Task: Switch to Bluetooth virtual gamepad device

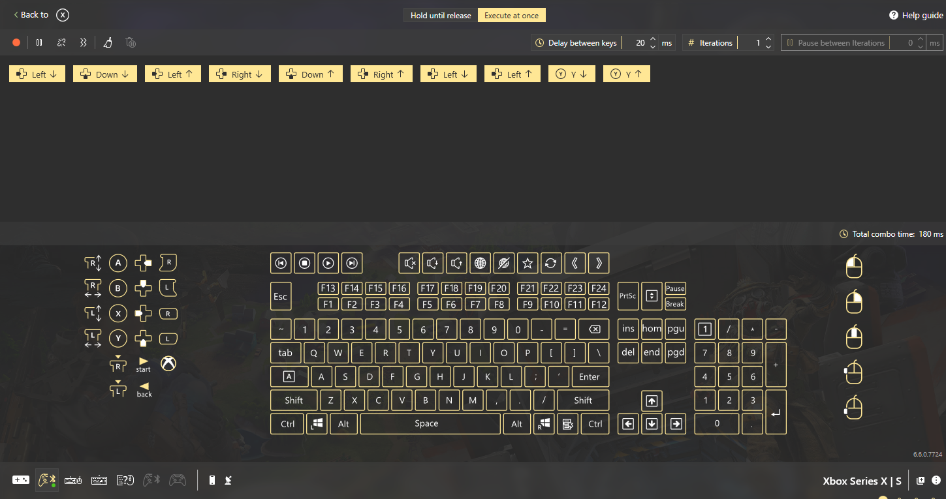Action: [47, 480]
